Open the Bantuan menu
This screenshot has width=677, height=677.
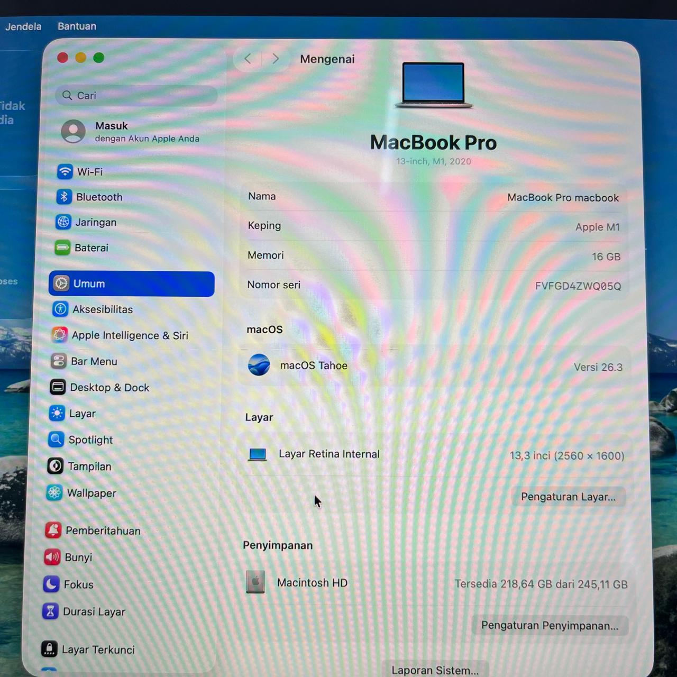coord(77,26)
